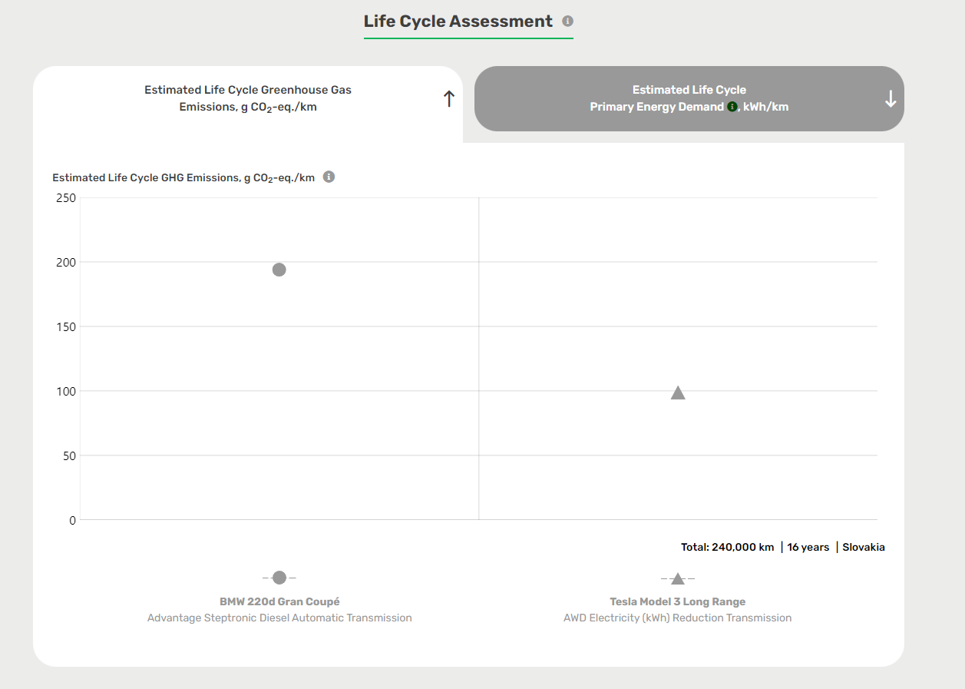Click the Life Cycle Assessment heading
965x689 pixels.
click(458, 22)
